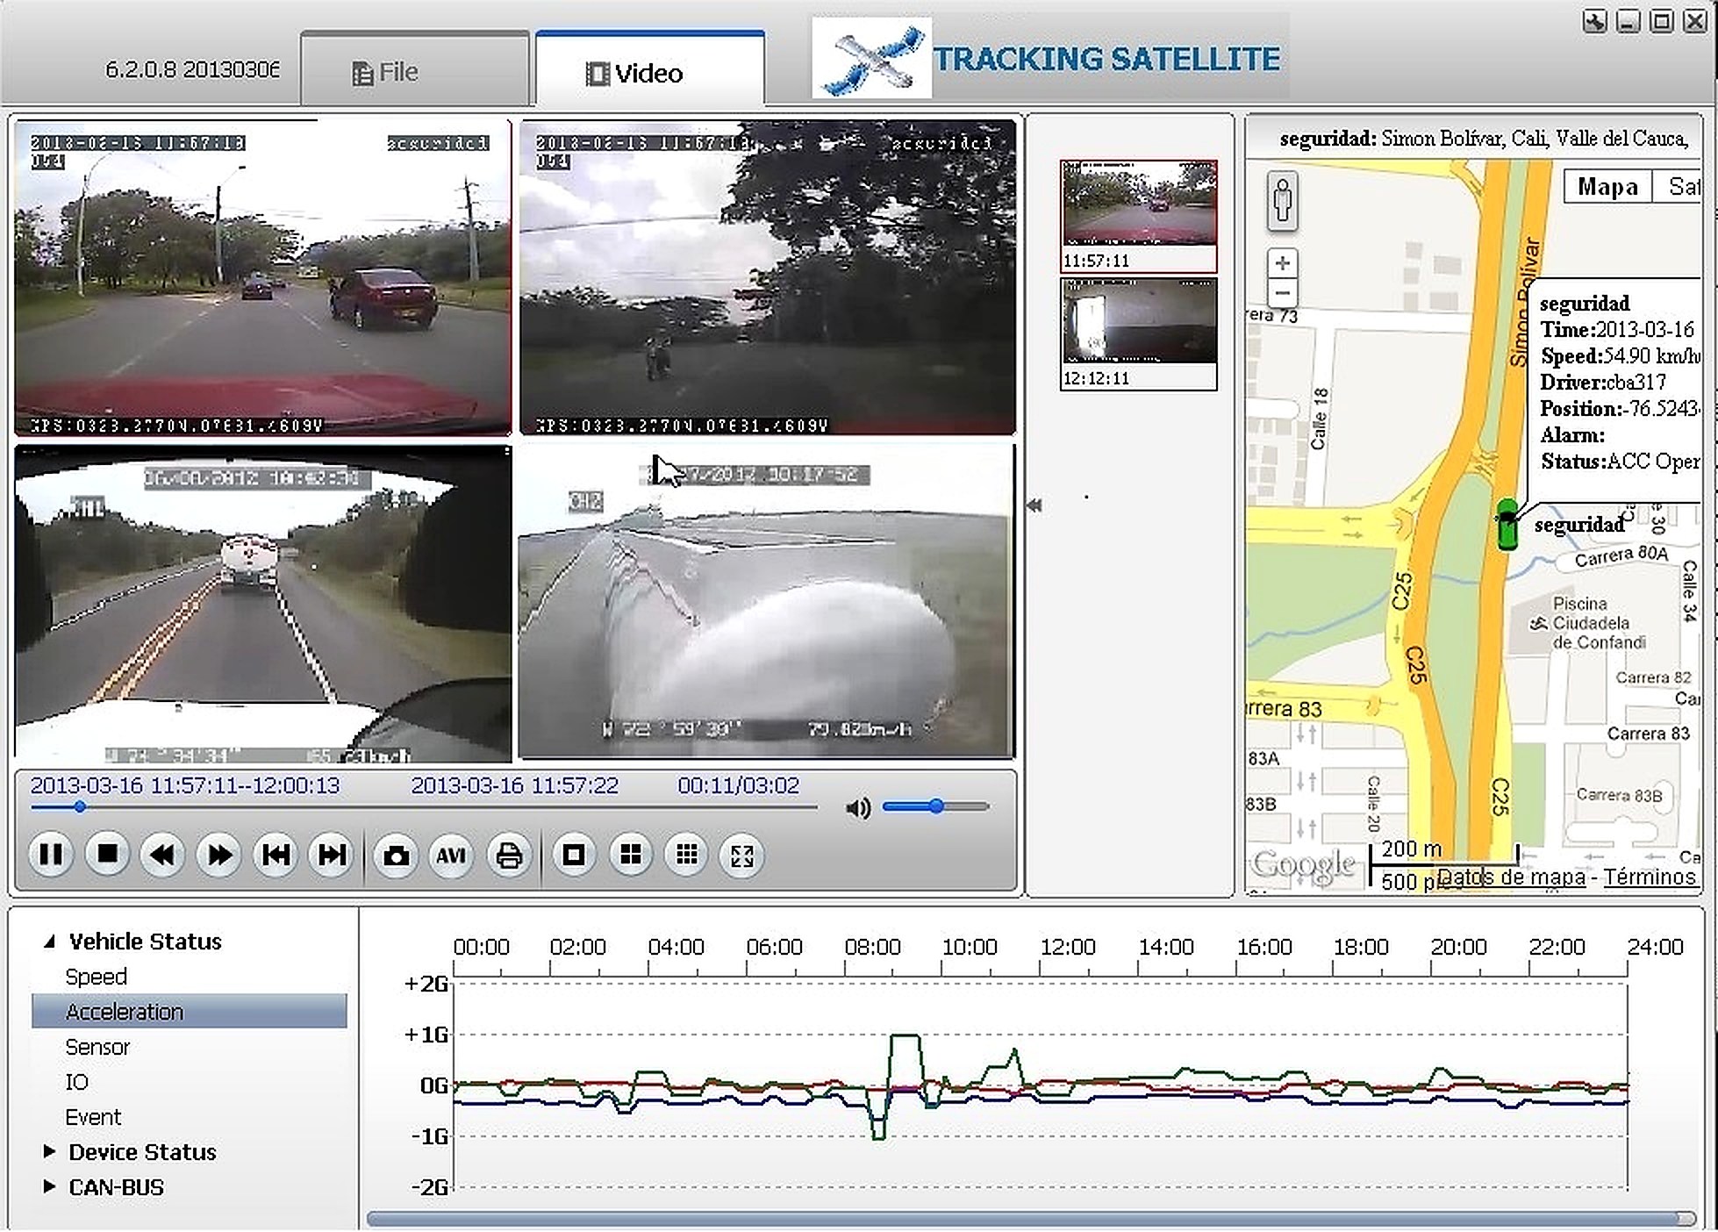1718x1232 pixels.
Task: Switch to four-view grid layout
Action: tap(630, 856)
